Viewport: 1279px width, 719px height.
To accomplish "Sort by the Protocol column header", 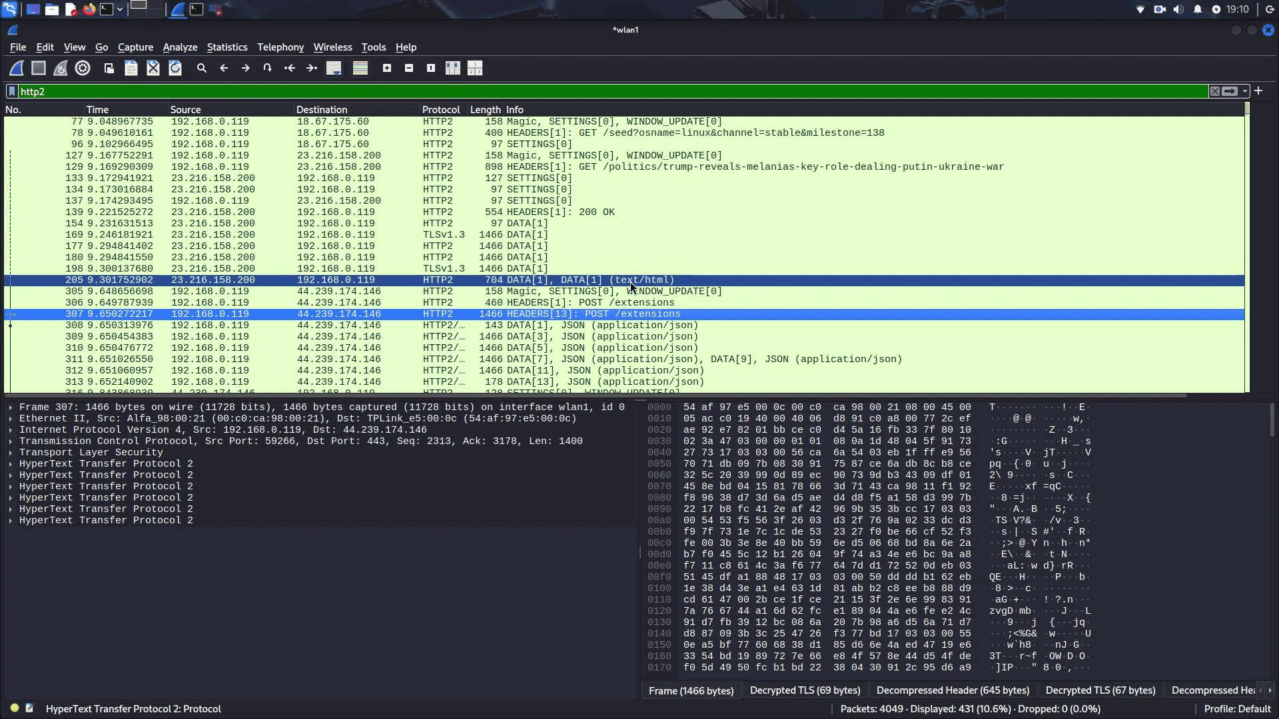I will pyautogui.click(x=443, y=109).
